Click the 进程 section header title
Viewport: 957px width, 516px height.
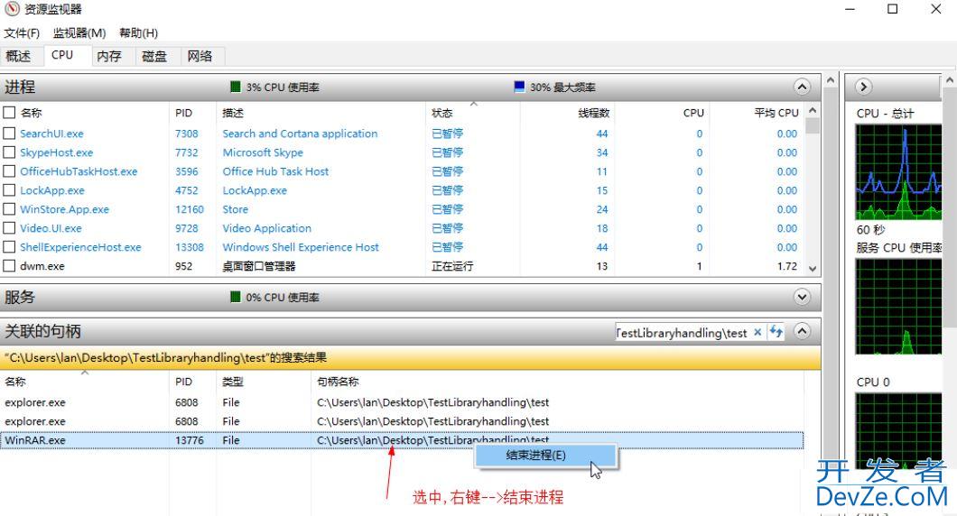[20, 88]
